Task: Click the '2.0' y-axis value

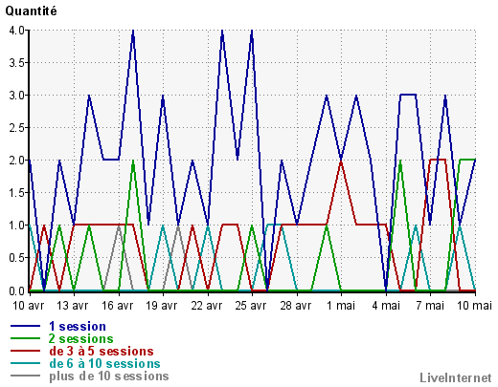Action: click(x=17, y=161)
